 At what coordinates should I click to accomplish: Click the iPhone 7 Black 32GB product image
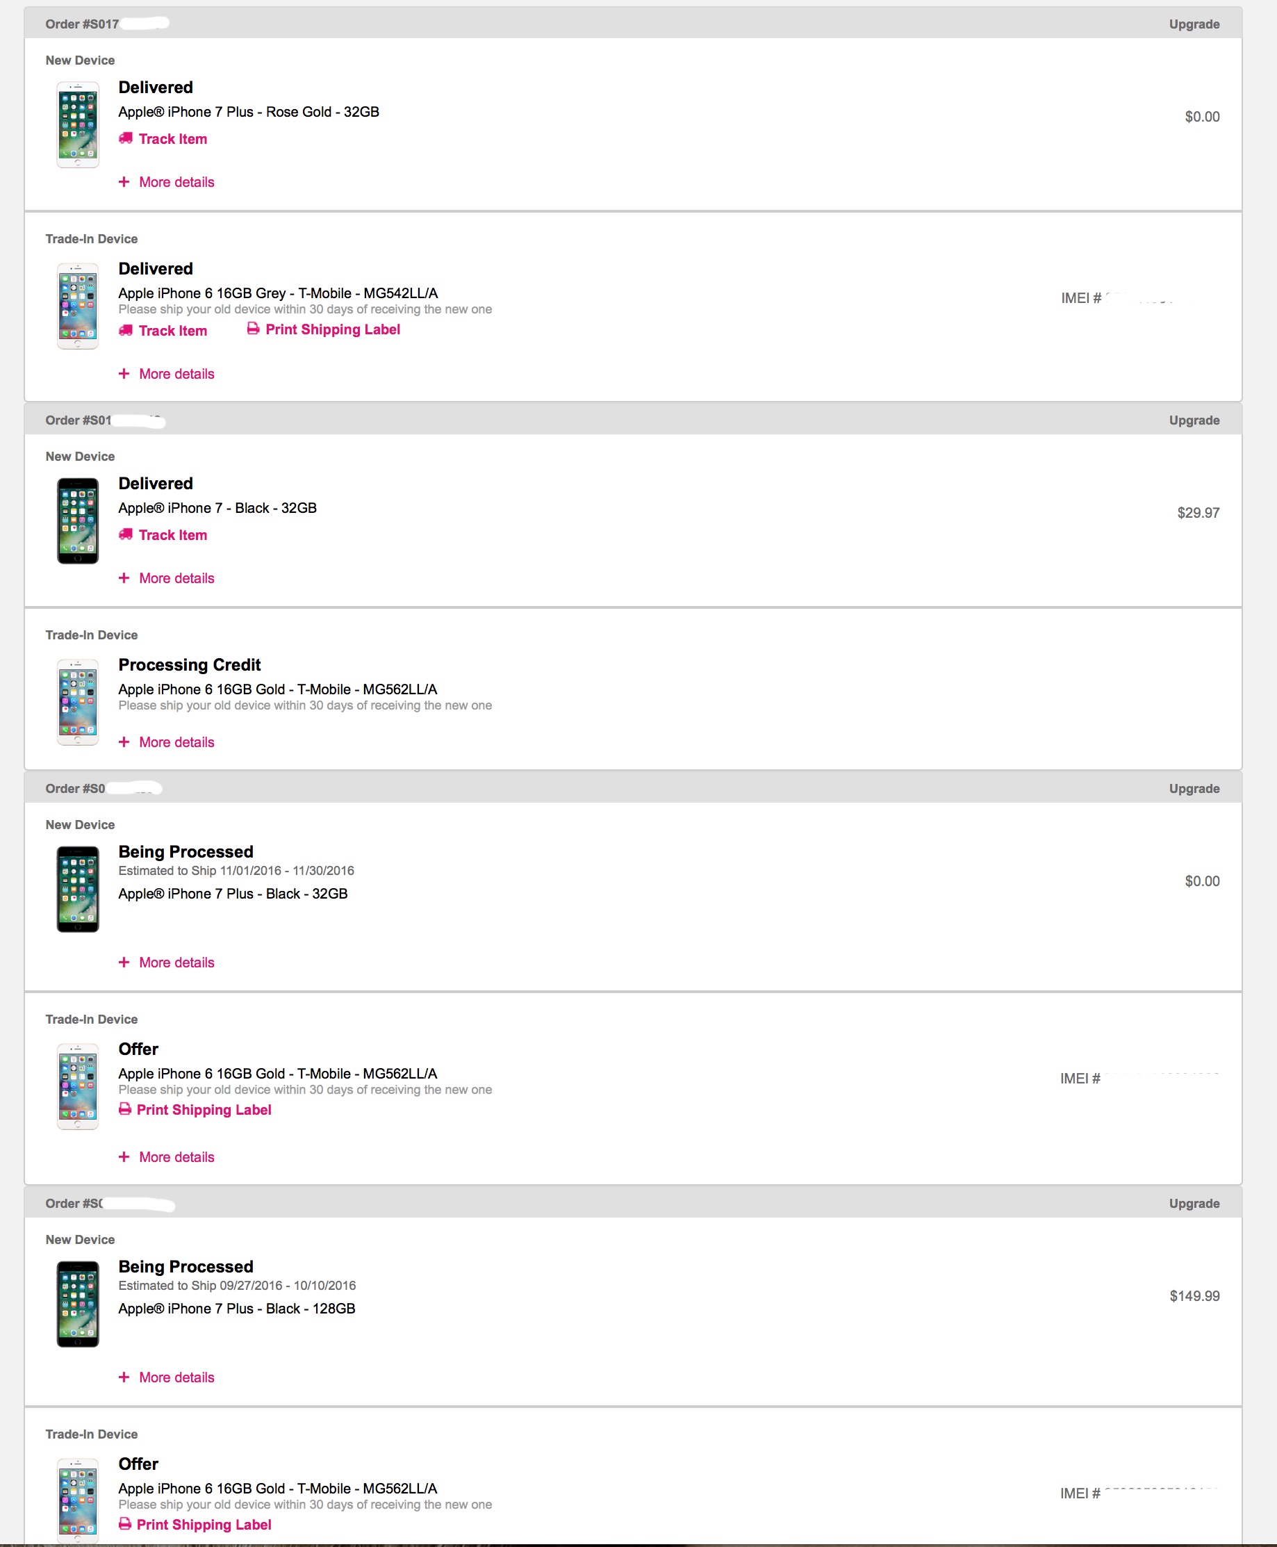78,521
